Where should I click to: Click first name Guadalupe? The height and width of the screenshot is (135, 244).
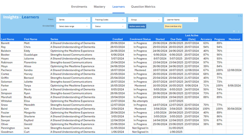pos(30,55)
